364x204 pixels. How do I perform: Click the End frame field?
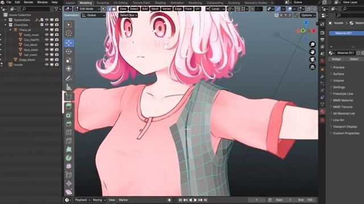[x=305, y=200]
